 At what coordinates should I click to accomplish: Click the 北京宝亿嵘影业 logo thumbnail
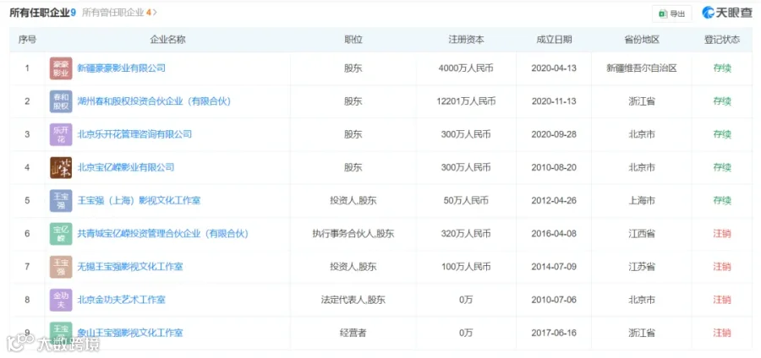point(61,168)
